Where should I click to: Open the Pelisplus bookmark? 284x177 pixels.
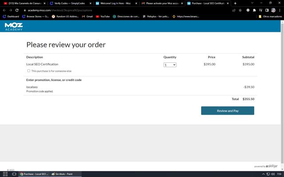click(x=156, y=16)
